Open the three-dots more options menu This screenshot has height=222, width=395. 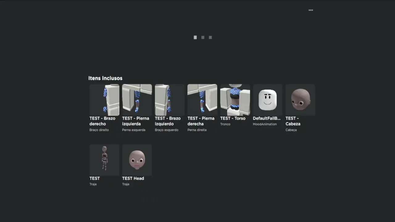point(311,10)
